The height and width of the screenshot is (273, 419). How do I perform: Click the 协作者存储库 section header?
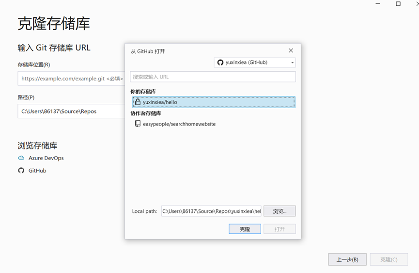(146, 113)
